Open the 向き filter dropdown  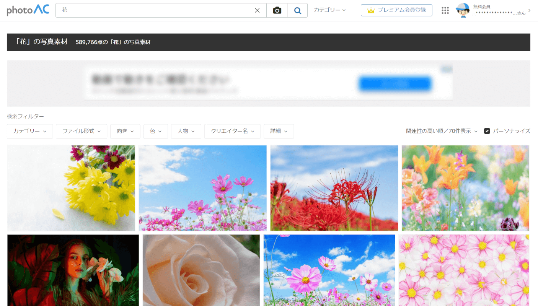tap(125, 131)
